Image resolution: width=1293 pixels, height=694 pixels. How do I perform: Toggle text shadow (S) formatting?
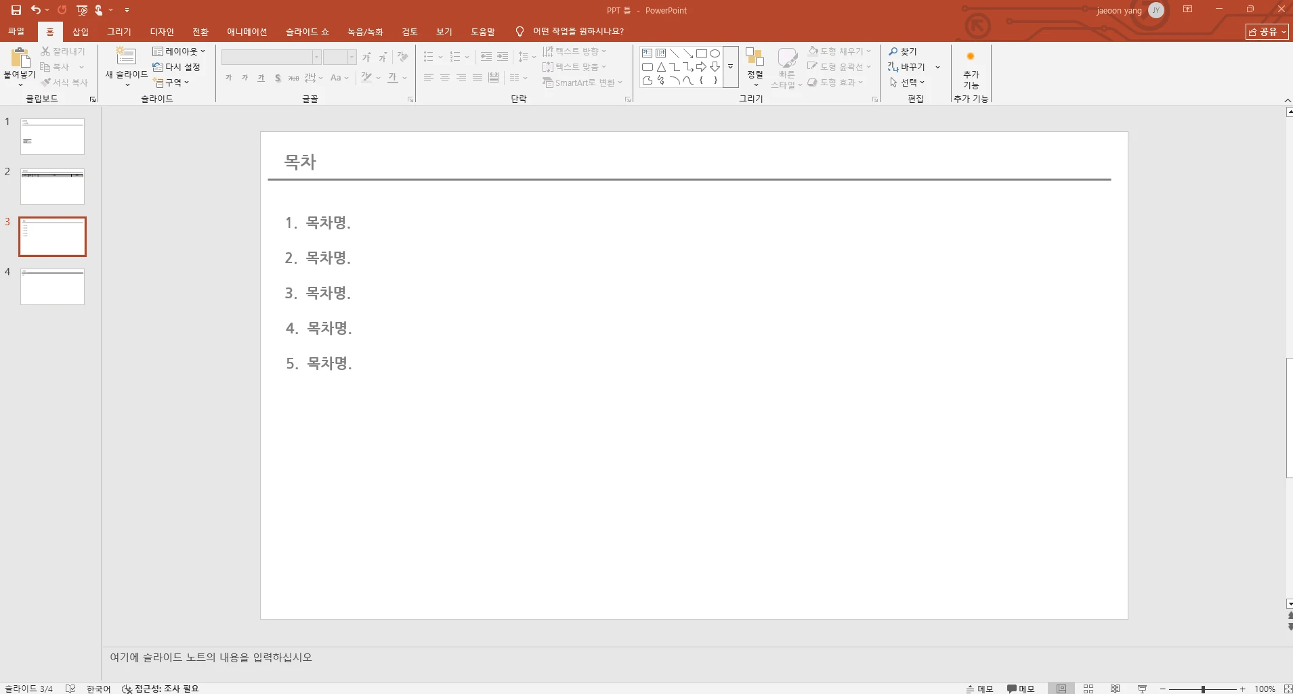pos(278,78)
